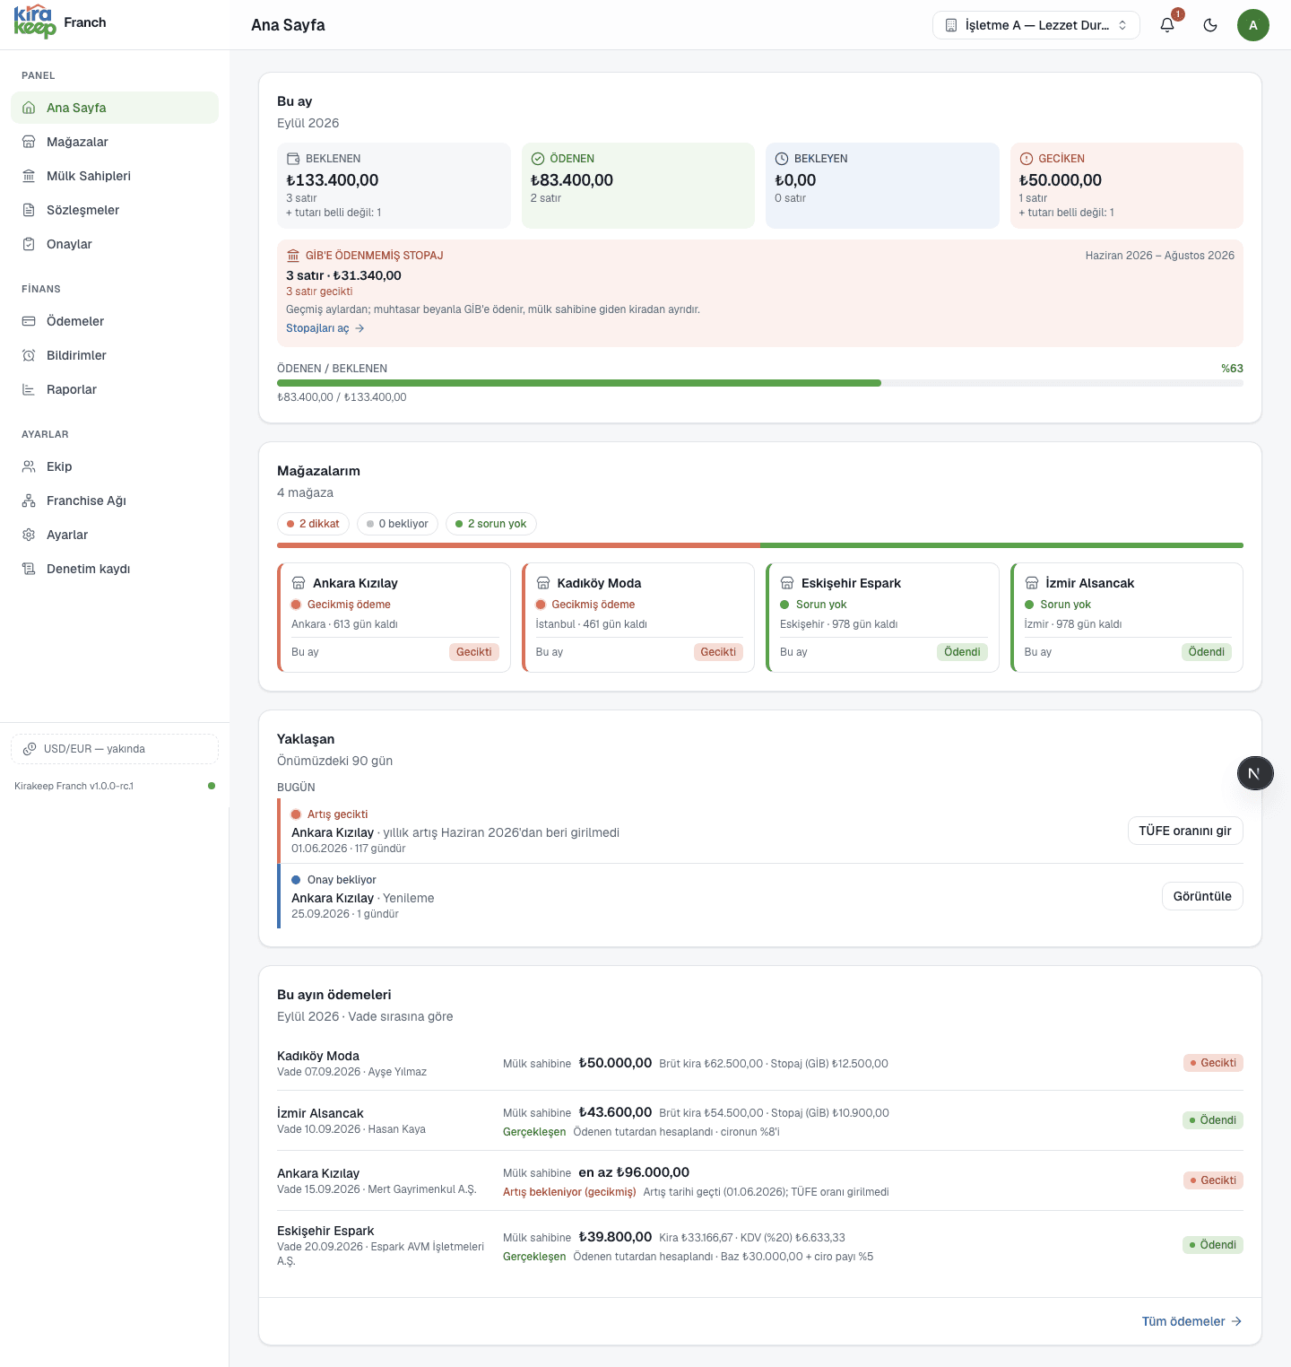Click the stores status color bar
The image size is (1291, 1367).
coord(760,545)
